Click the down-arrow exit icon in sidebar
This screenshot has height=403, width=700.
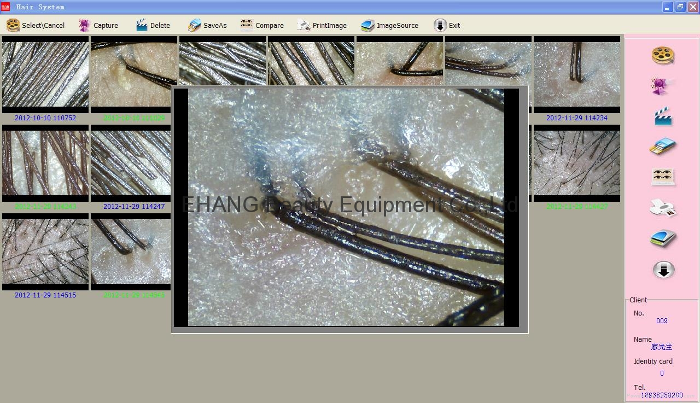(x=663, y=270)
